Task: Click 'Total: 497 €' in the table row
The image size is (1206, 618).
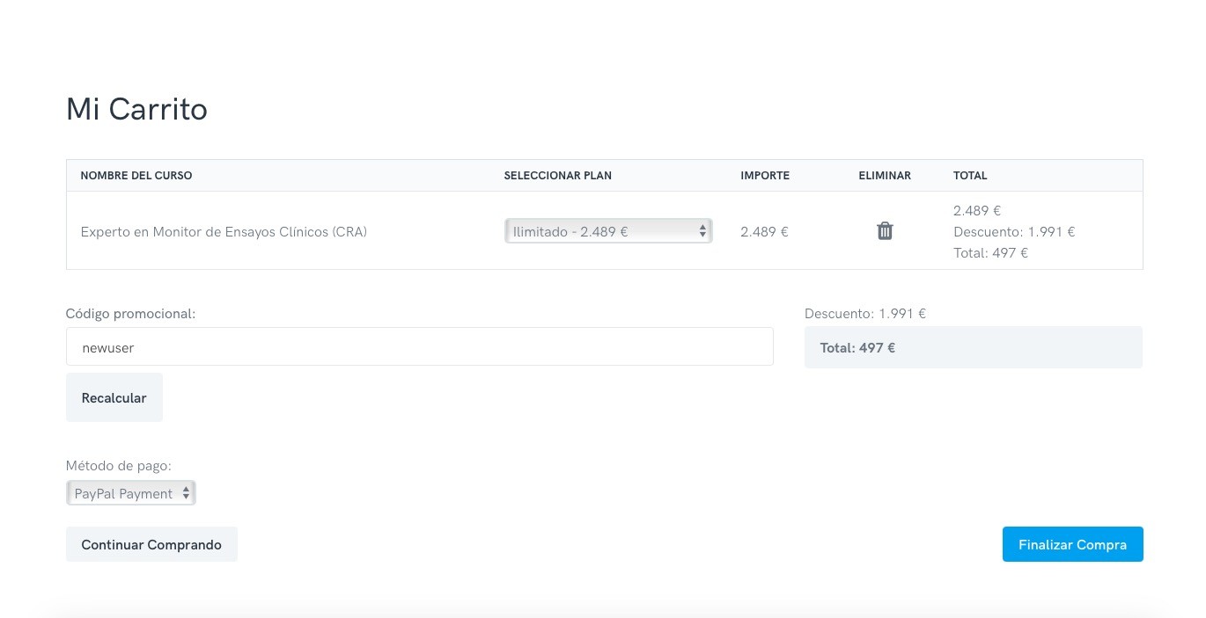Action: [991, 253]
